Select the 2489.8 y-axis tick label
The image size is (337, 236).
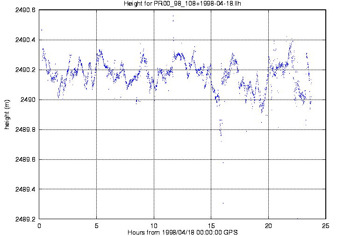(x=26, y=129)
